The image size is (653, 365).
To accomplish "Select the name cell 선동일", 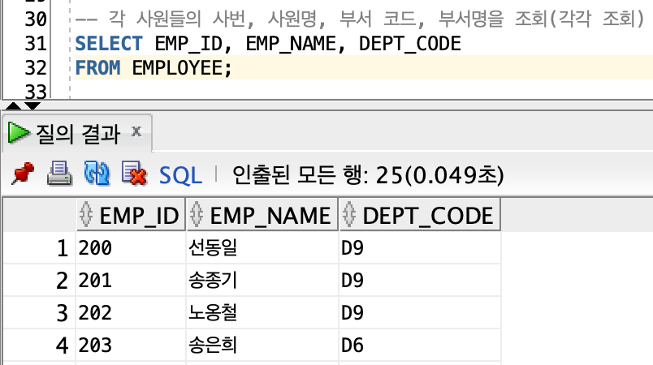I will pyautogui.click(x=262, y=247).
